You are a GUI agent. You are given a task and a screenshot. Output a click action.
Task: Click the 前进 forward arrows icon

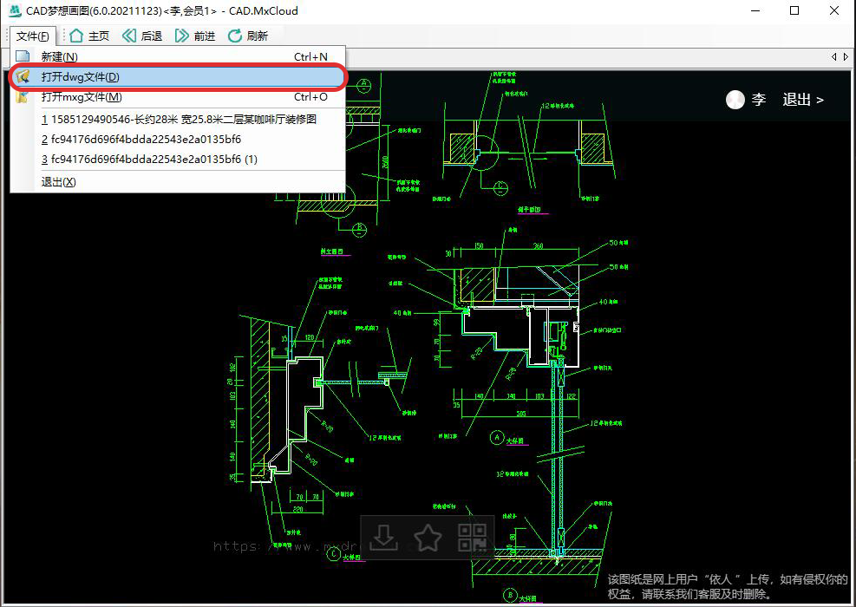coord(182,36)
